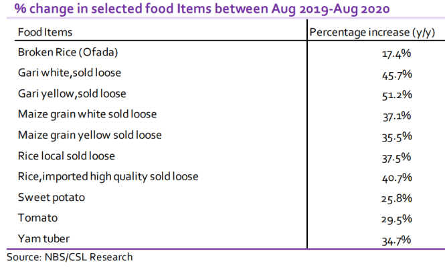Select the Gari yellow, sold loose label

(x=72, y=93)
